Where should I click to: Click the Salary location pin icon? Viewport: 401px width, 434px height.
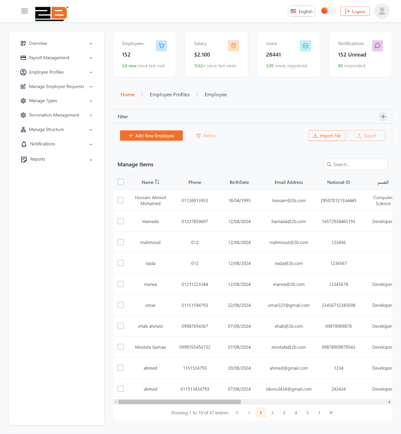[233, 46]
